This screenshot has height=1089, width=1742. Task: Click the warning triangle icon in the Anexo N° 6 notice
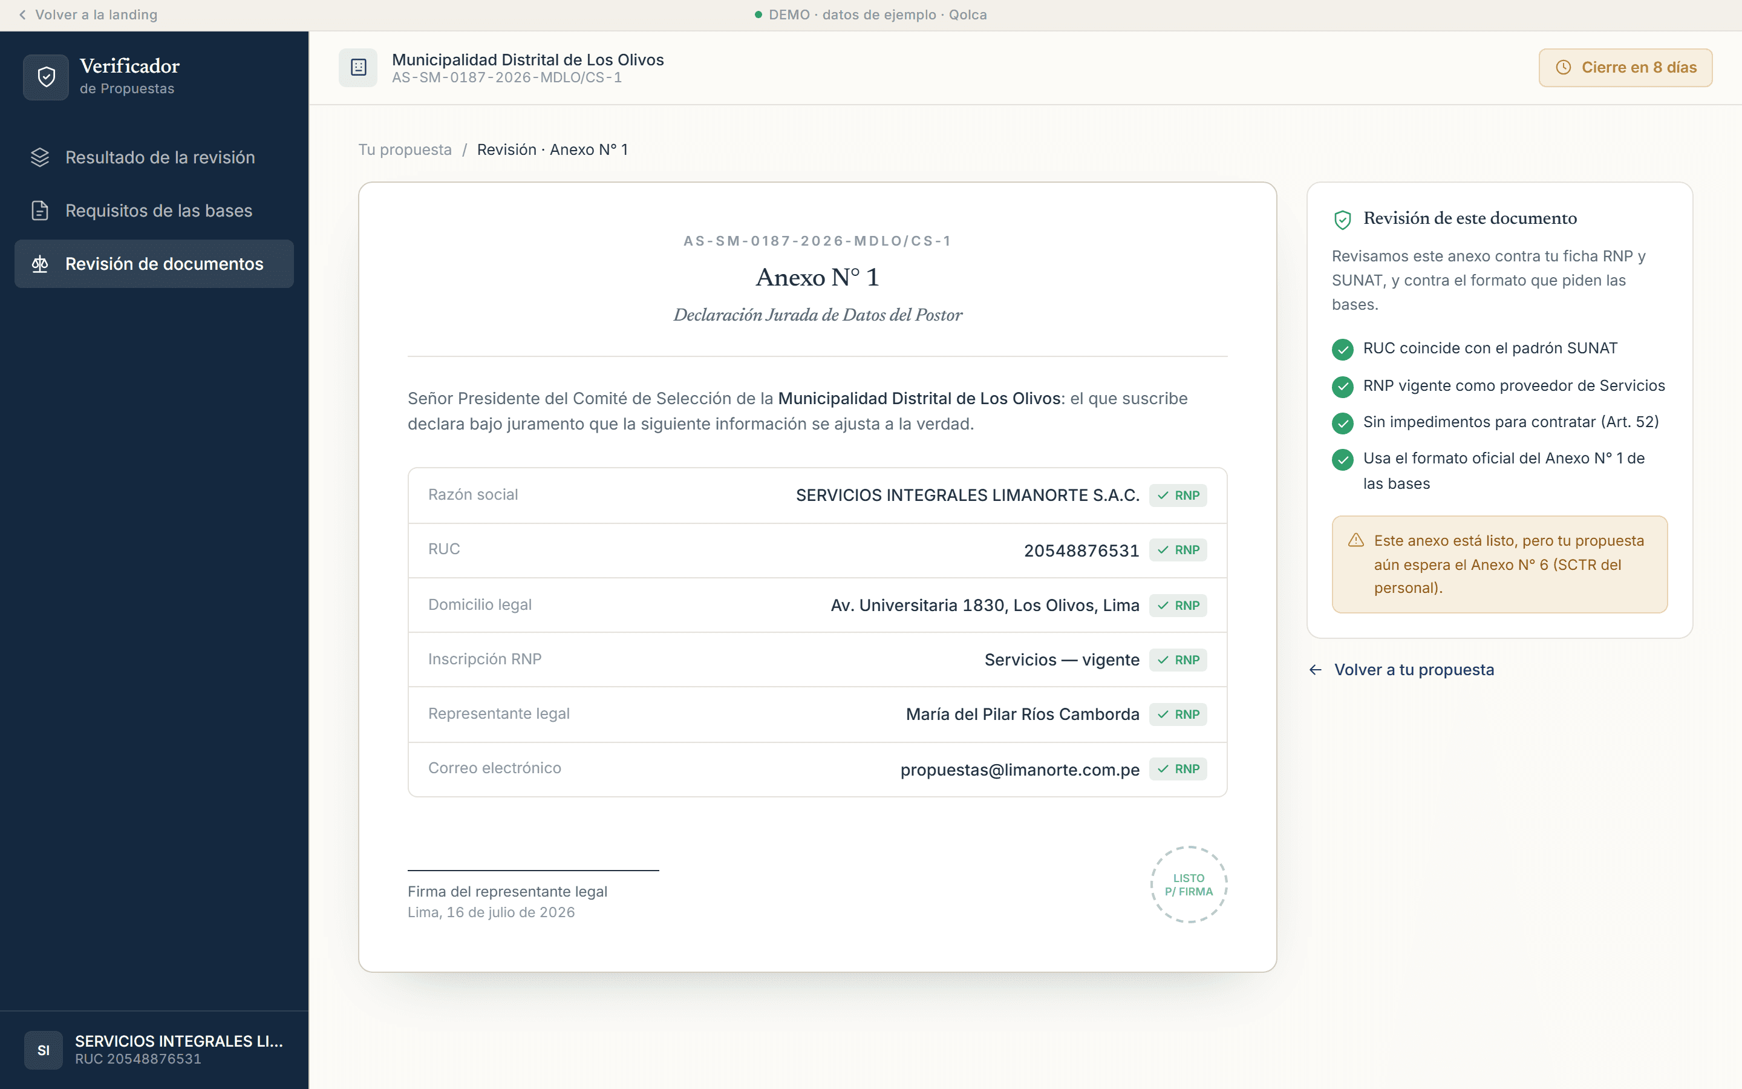1356,540
